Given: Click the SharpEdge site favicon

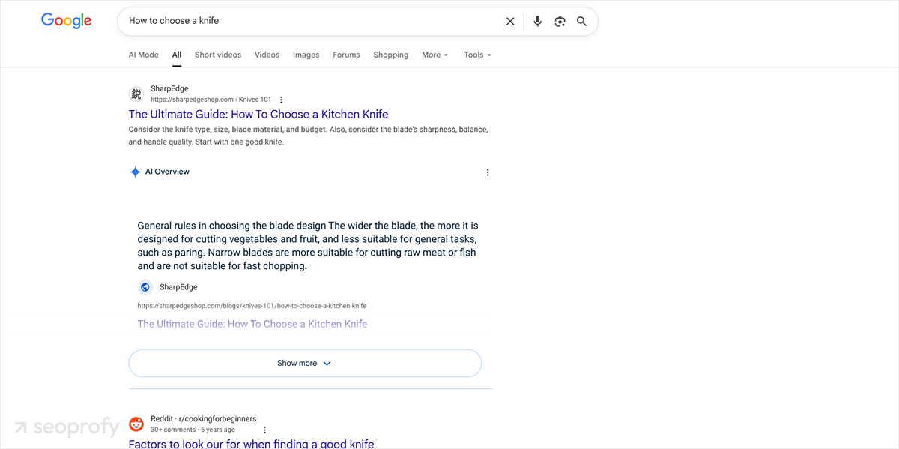Looking at the screenshot, I should [136, 94].
